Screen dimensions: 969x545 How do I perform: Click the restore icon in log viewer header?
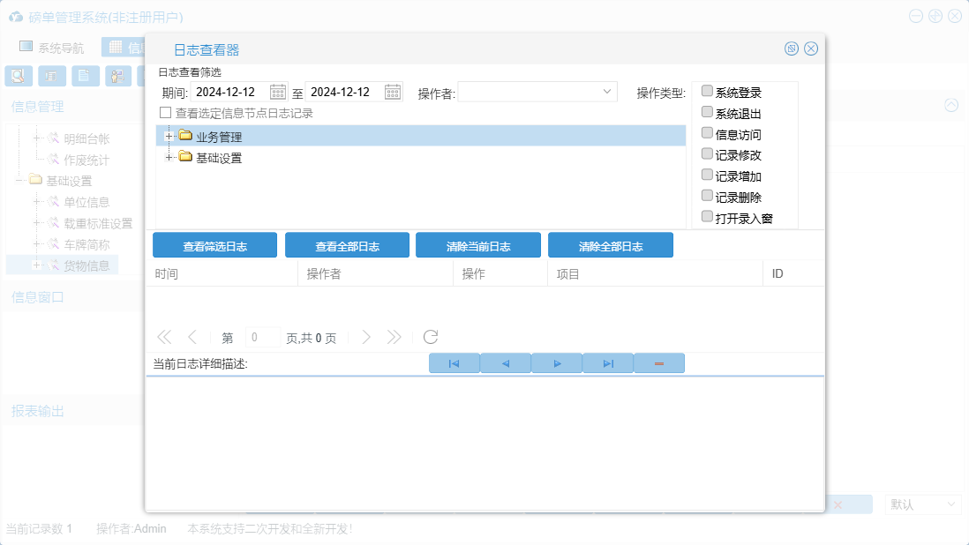[792, 49]
